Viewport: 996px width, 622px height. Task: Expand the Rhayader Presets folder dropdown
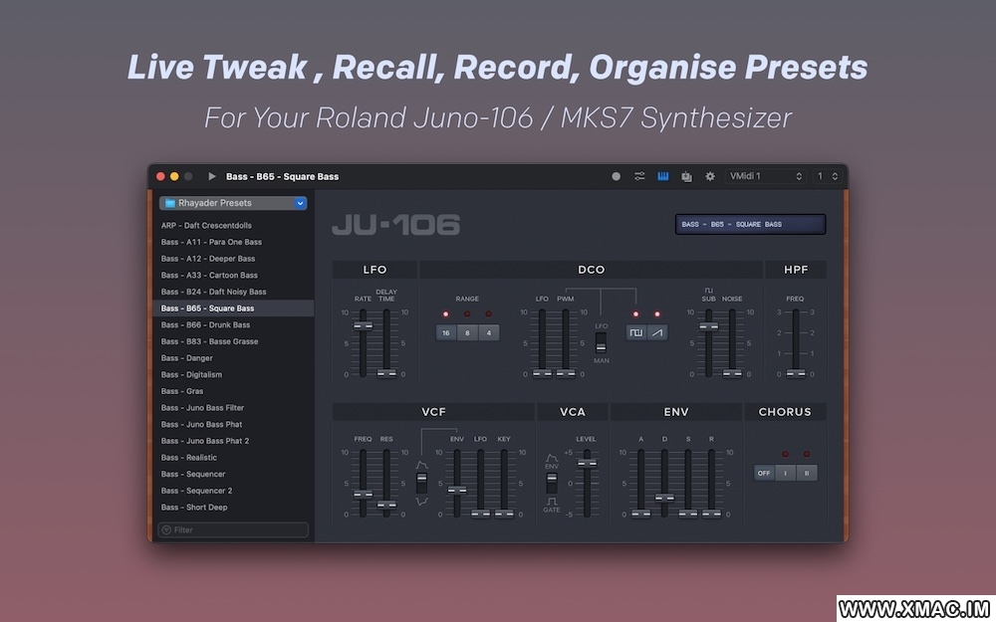(x=300, y=203)
